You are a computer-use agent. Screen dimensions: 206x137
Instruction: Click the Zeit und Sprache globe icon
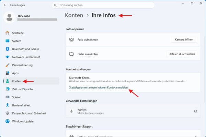(8, 89)
